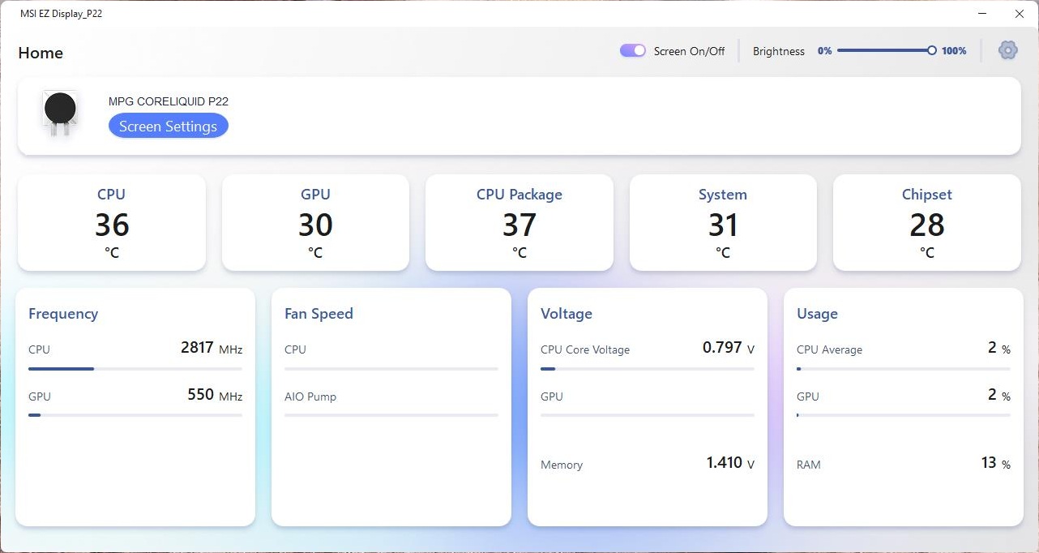The image size is (1039, 553).
Task: Select the GPU temperature card
Action: pyautogui.click(x=315, y=222)
